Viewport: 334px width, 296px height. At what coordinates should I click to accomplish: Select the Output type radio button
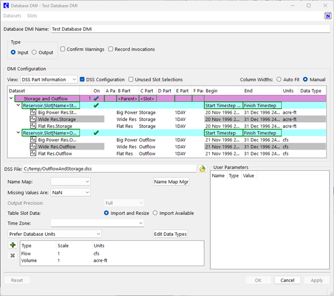coord(34,52)
